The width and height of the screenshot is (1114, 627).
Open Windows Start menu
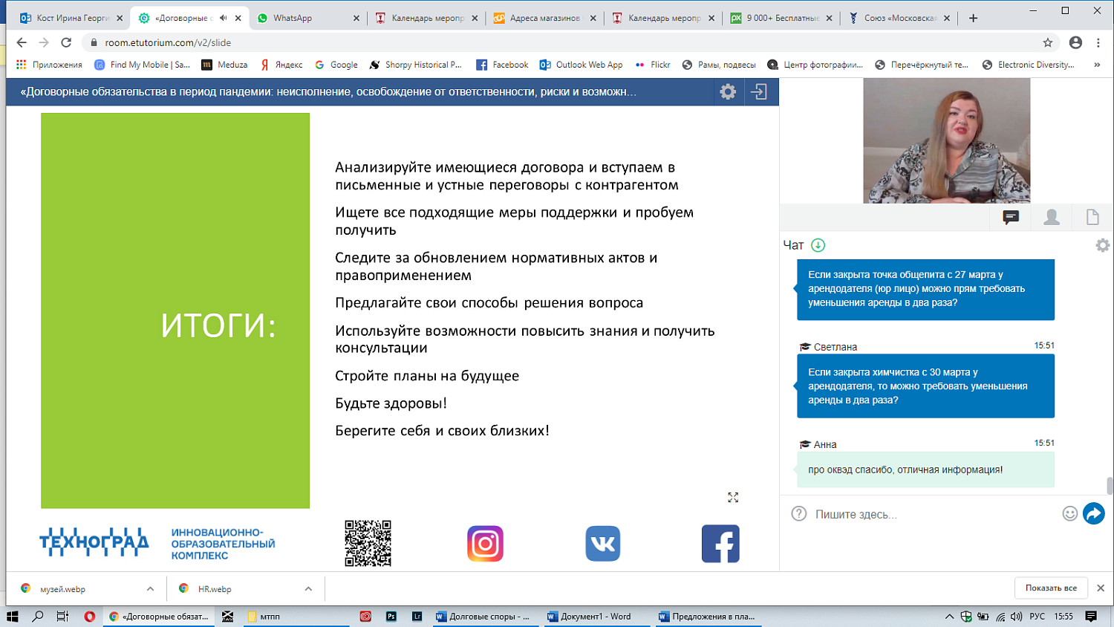point(12,616)
